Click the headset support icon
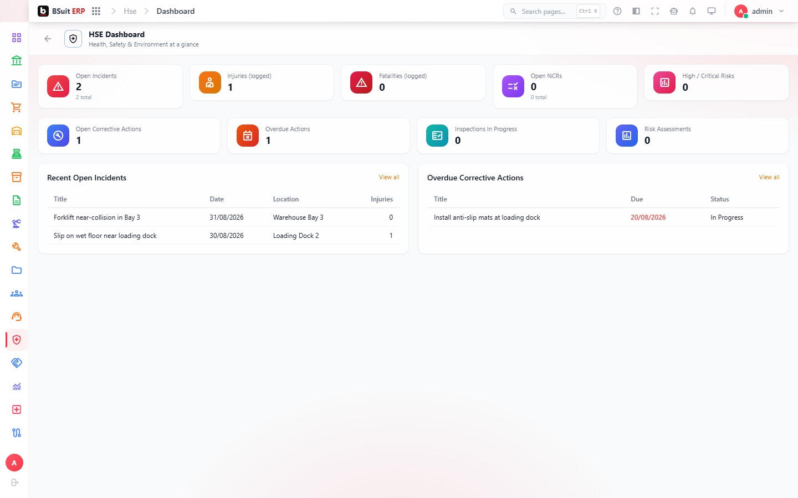Viewport: 798px width, 498px height. tap(17, 317)
